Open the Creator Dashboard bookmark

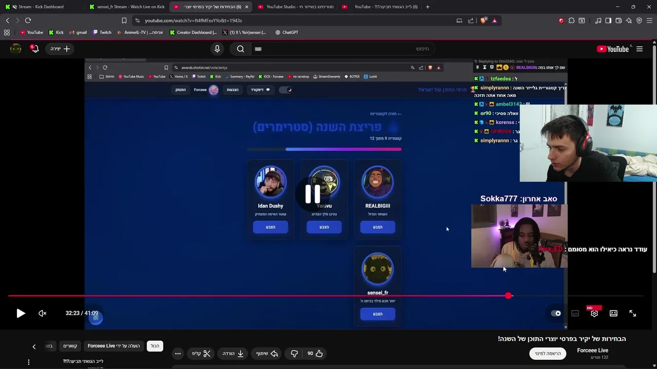coord(194,32)
